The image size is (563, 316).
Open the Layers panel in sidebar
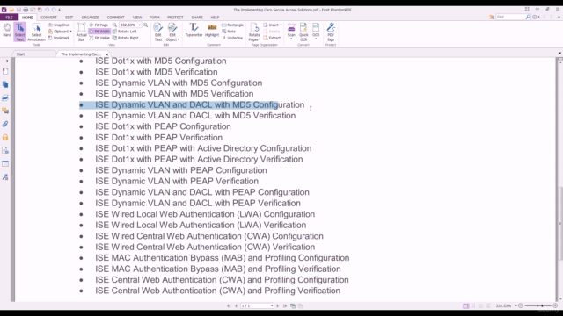click(x=5, y=97)
